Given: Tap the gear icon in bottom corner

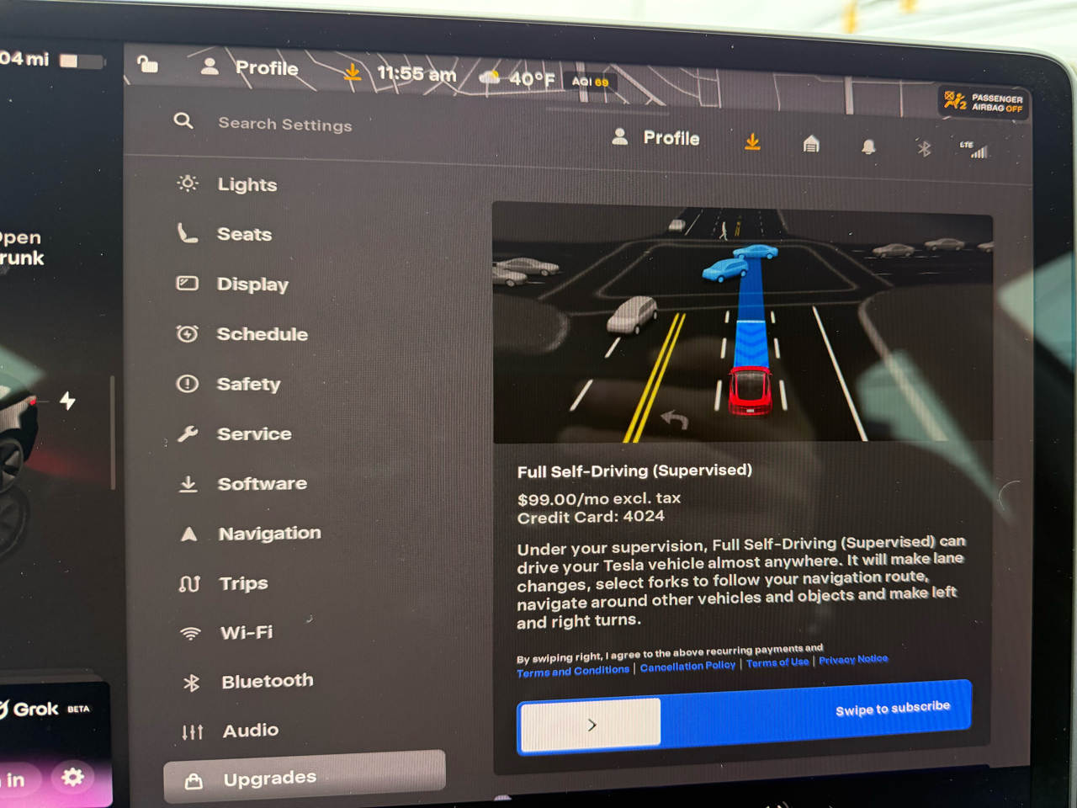Looking at the screenshot, I should click(x=72, y=779).
